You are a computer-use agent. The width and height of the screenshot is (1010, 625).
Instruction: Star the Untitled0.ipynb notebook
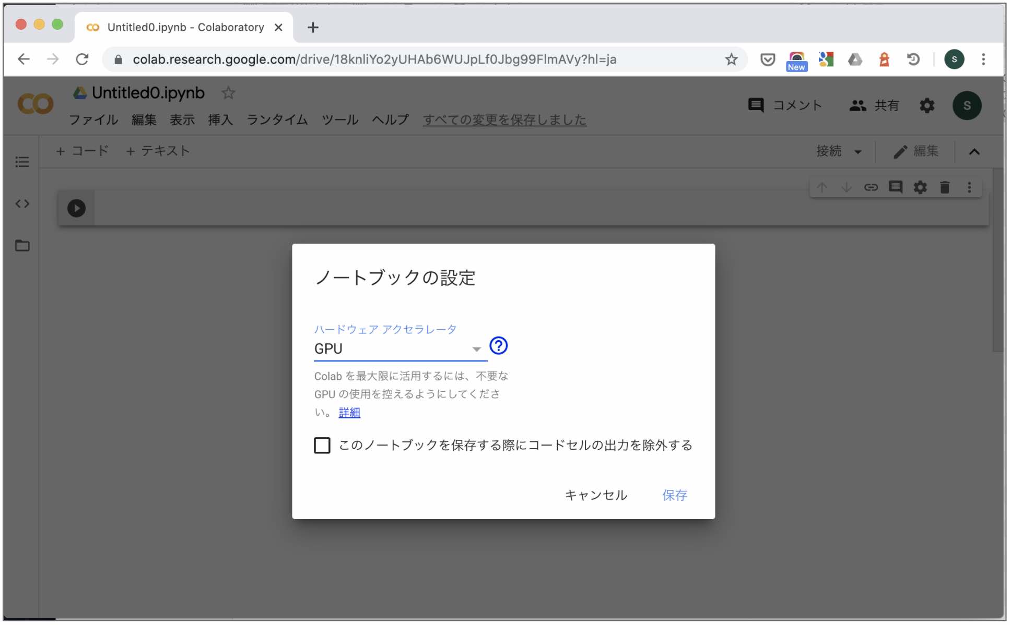click(x=228, y=93)
